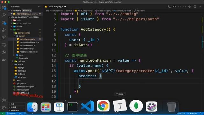Open the Source Control view
The image size is (204, 115).
point(4,22)
